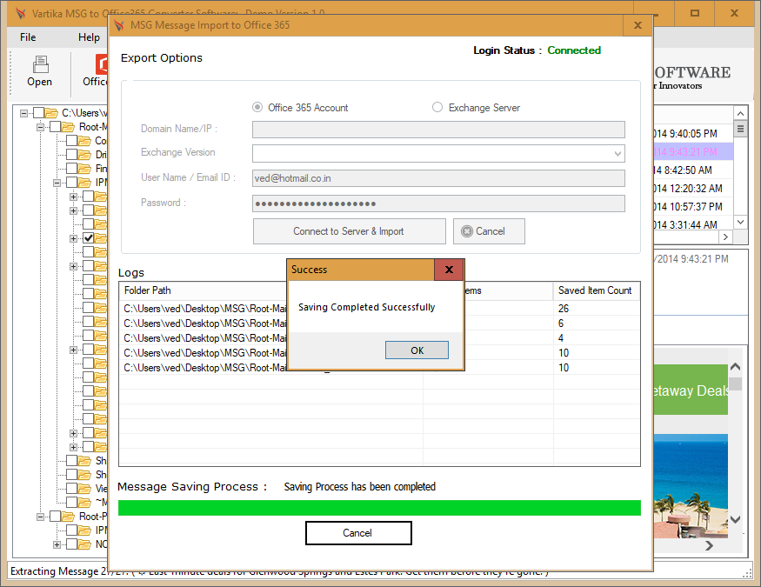Collapse the IPM folder tree node
This screenshot has height=587, width=761.
(x=57, y=183)
